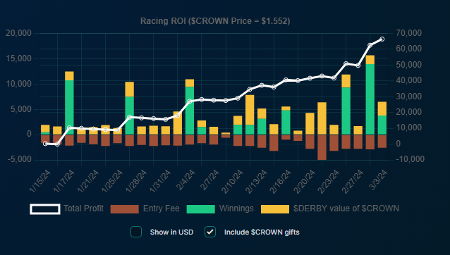Click the brown Entry Fee bar for 3/3/24
This screenshot has height=255, width=450.
coord(382,142)
